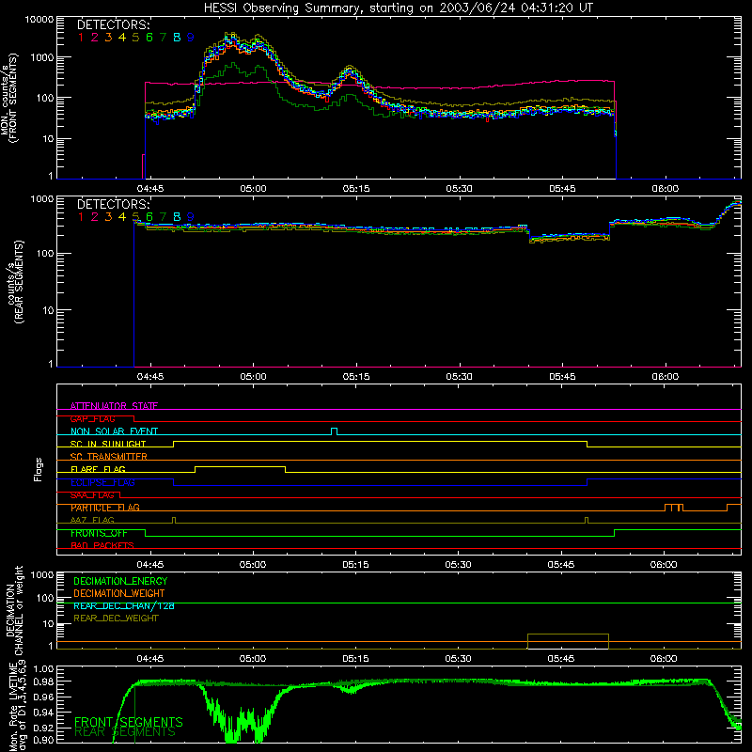Click the 05:00 tick under the Flags plot
752x752 pixels.
(253, 565)
